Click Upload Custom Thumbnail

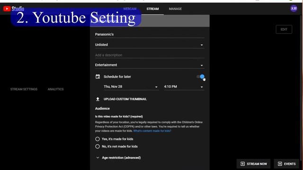pos(125,99)
